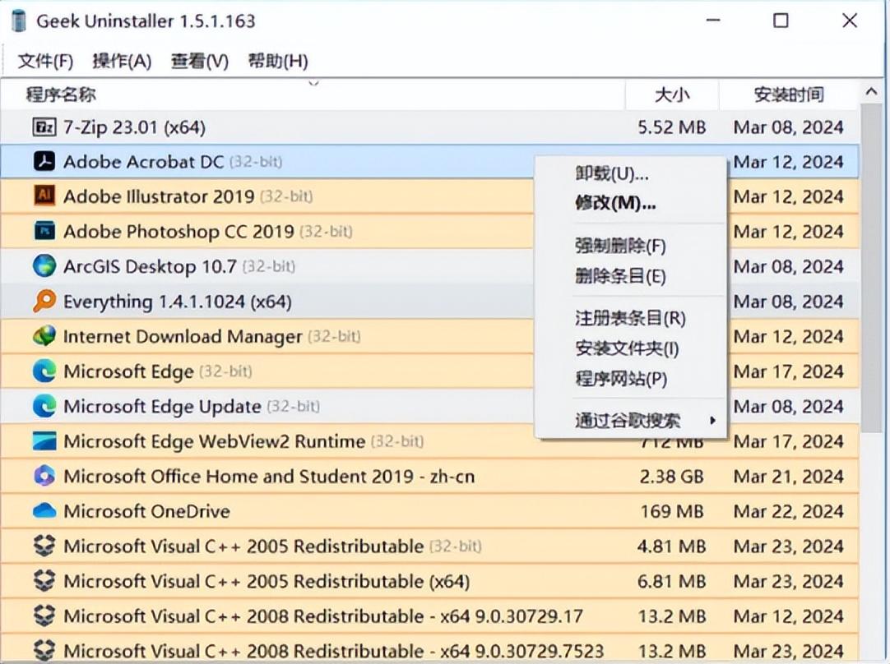The width and height of the screenshot is (890, 664).
Task: Open the 帮助(H) menu
Action: tap(278, 61)
